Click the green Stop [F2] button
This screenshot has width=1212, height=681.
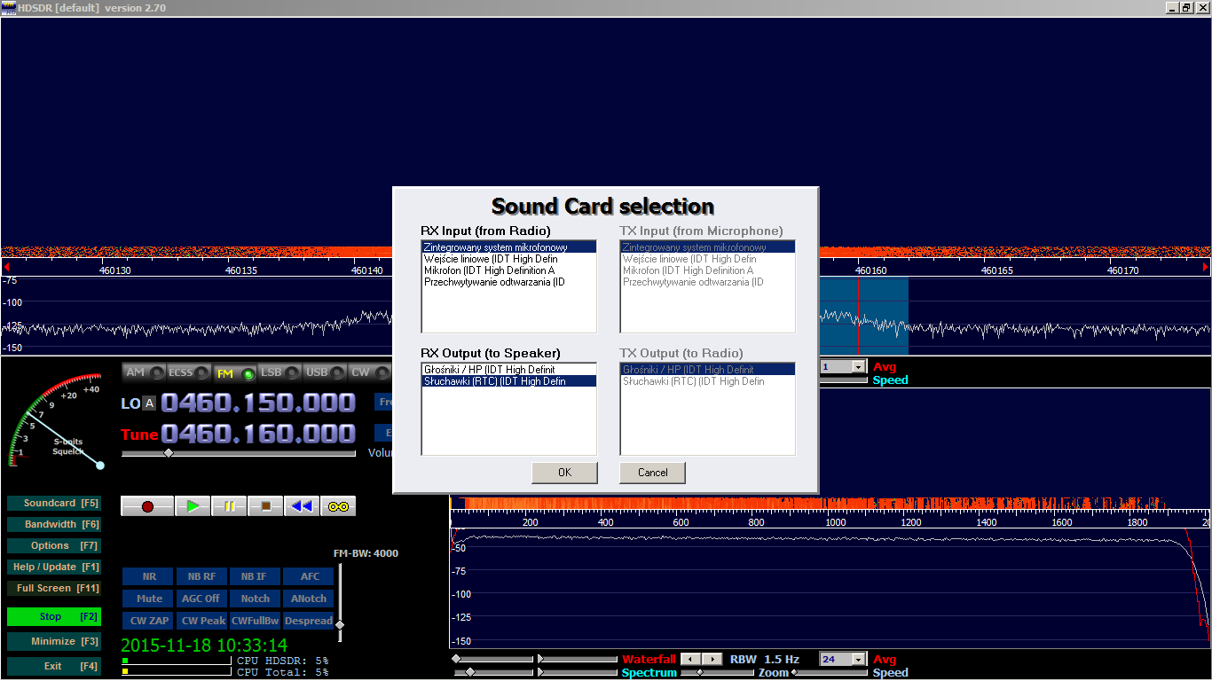(x=53, y=616)
